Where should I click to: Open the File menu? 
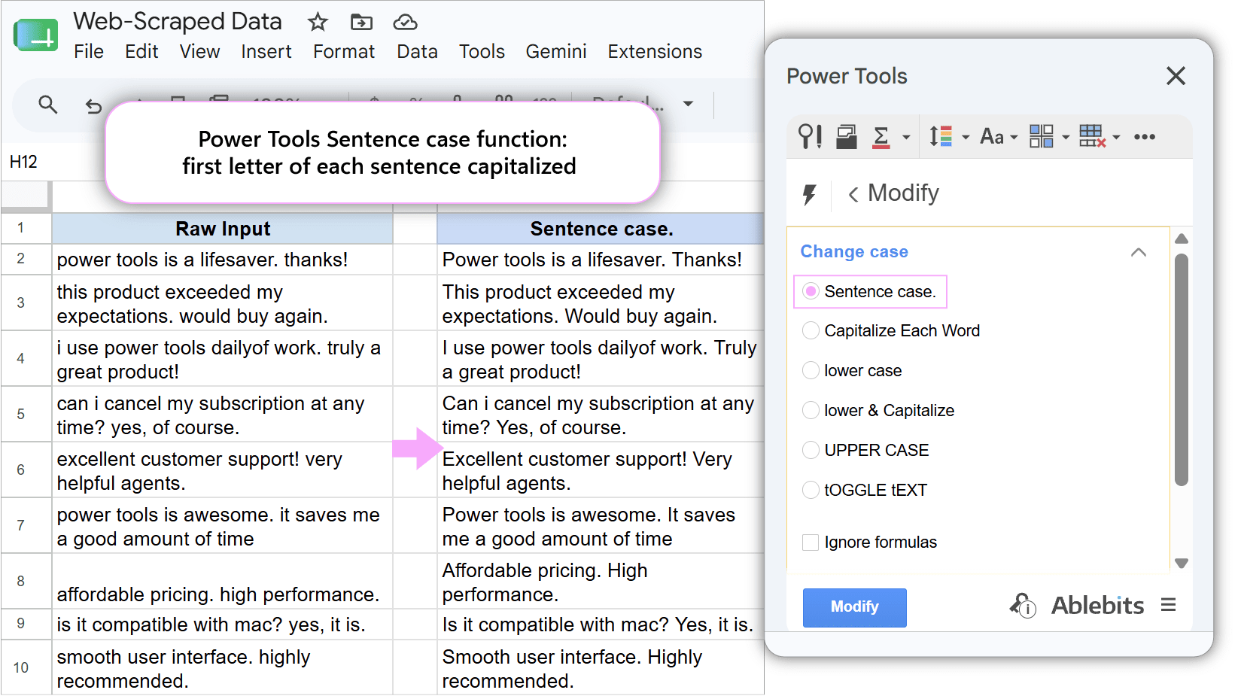[x=89, y=51]
